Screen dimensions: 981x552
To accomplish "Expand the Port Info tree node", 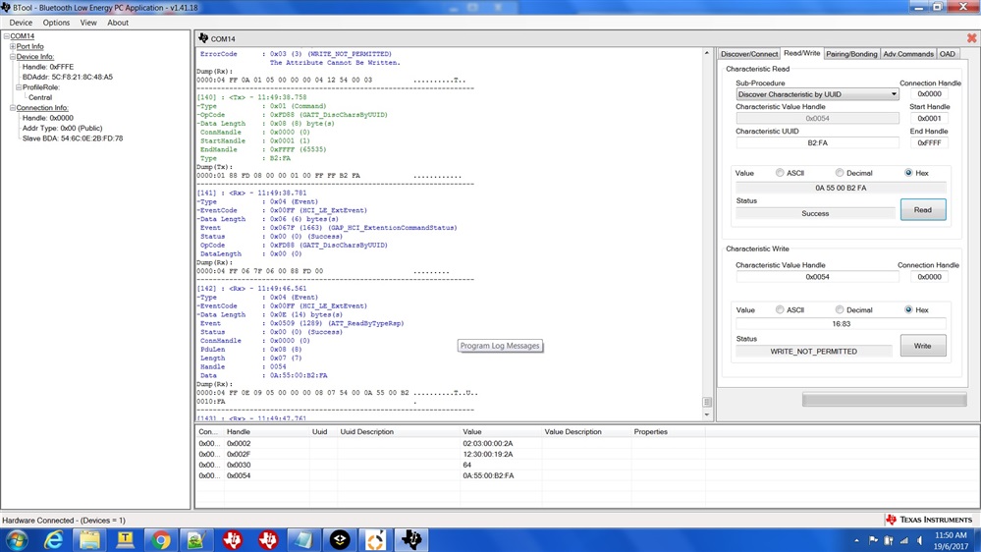I will click(12, 47).
